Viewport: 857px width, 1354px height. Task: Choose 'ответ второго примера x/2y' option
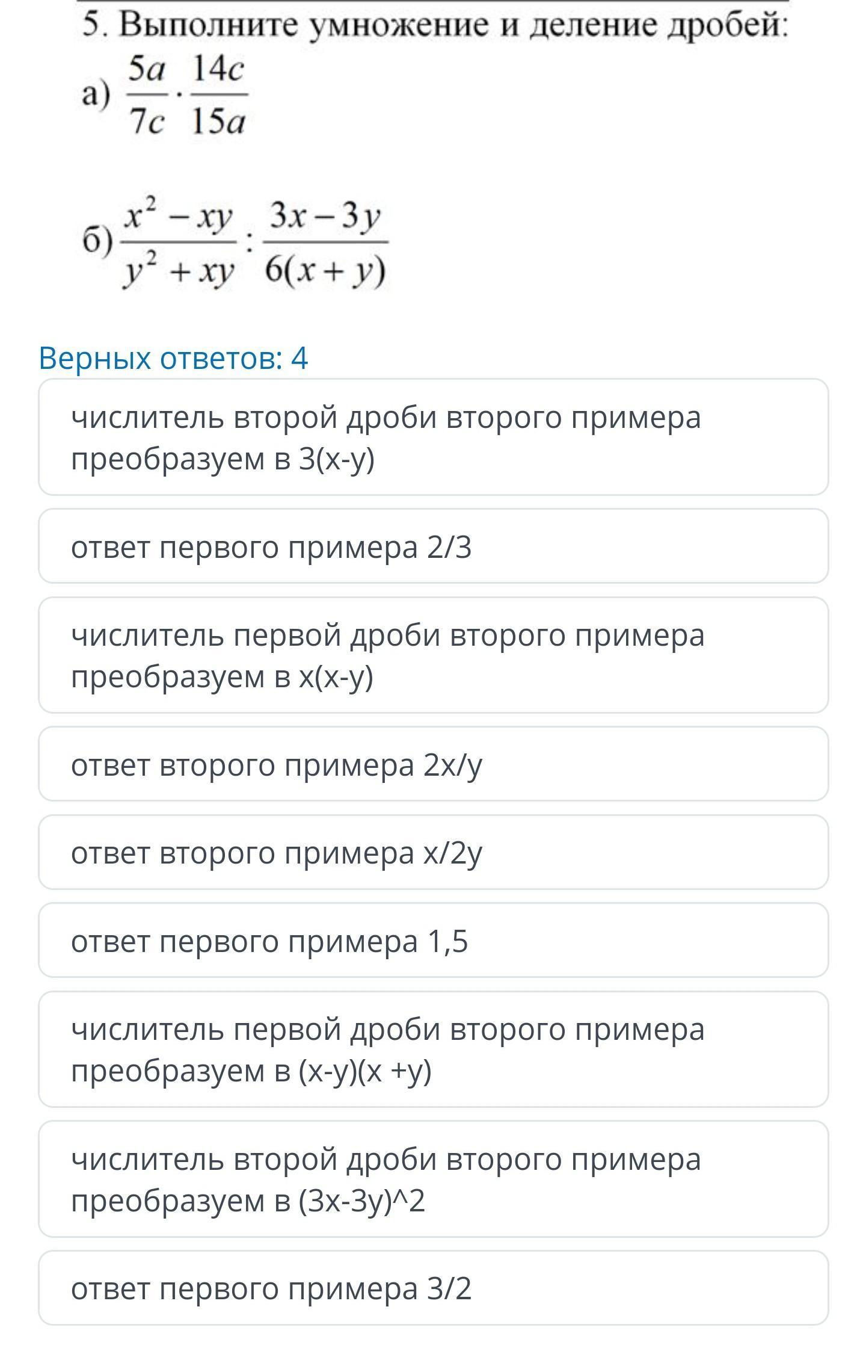coord(433,853)
